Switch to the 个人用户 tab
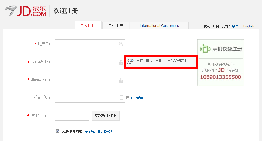Image resolution: width=262 pixels, height=141 pixels. point(88,26)
